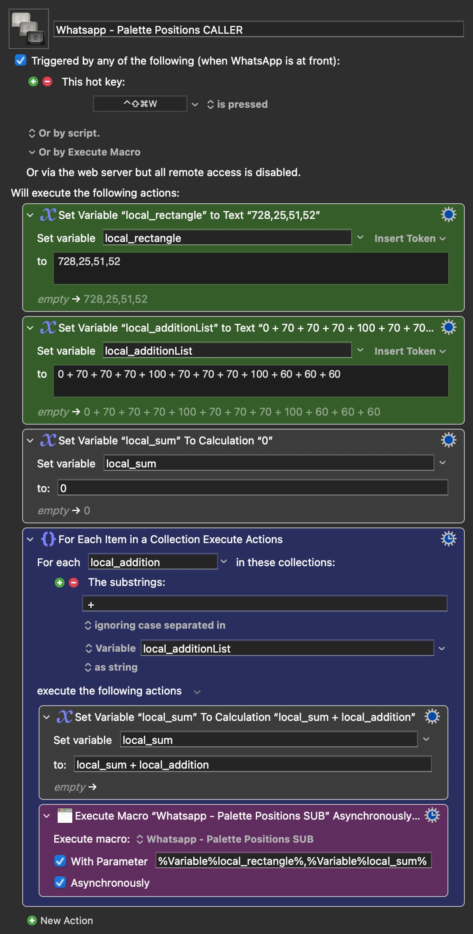Open the 'is pressed' hot key popup

tap(237, 105)
